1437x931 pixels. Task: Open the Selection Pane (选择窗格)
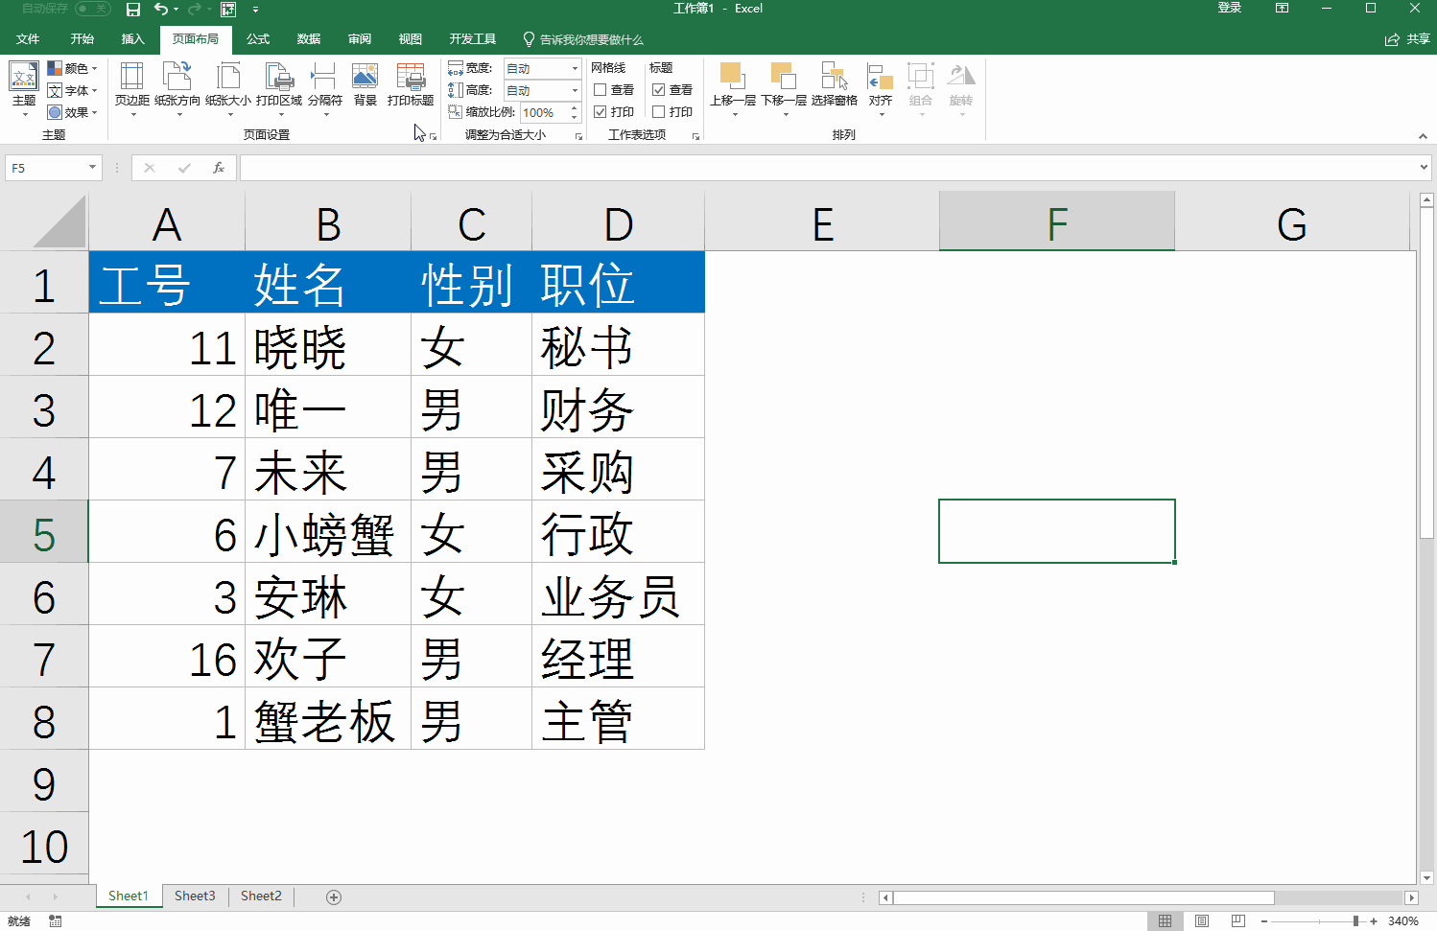pos(835,84)
